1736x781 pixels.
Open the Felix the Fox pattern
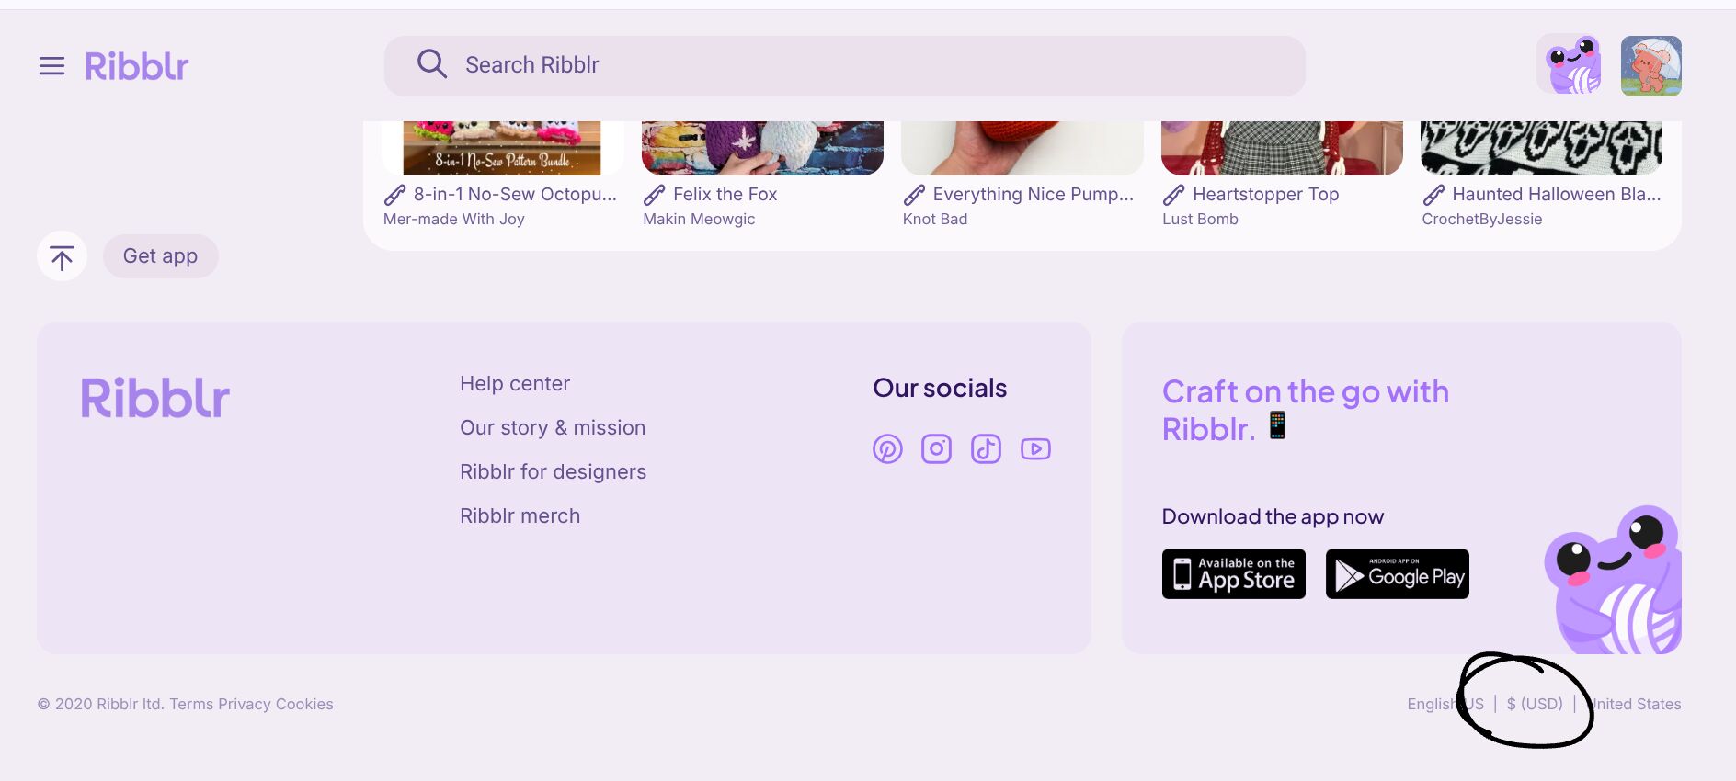point(725,195)
